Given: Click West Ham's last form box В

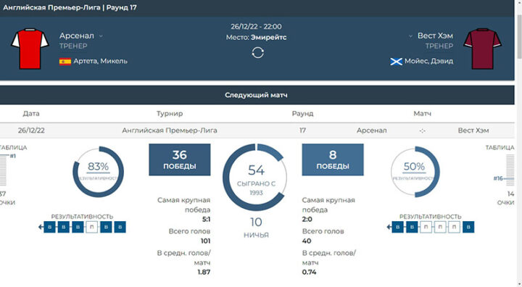Looking at the screenshot, I should click(468, 227).
